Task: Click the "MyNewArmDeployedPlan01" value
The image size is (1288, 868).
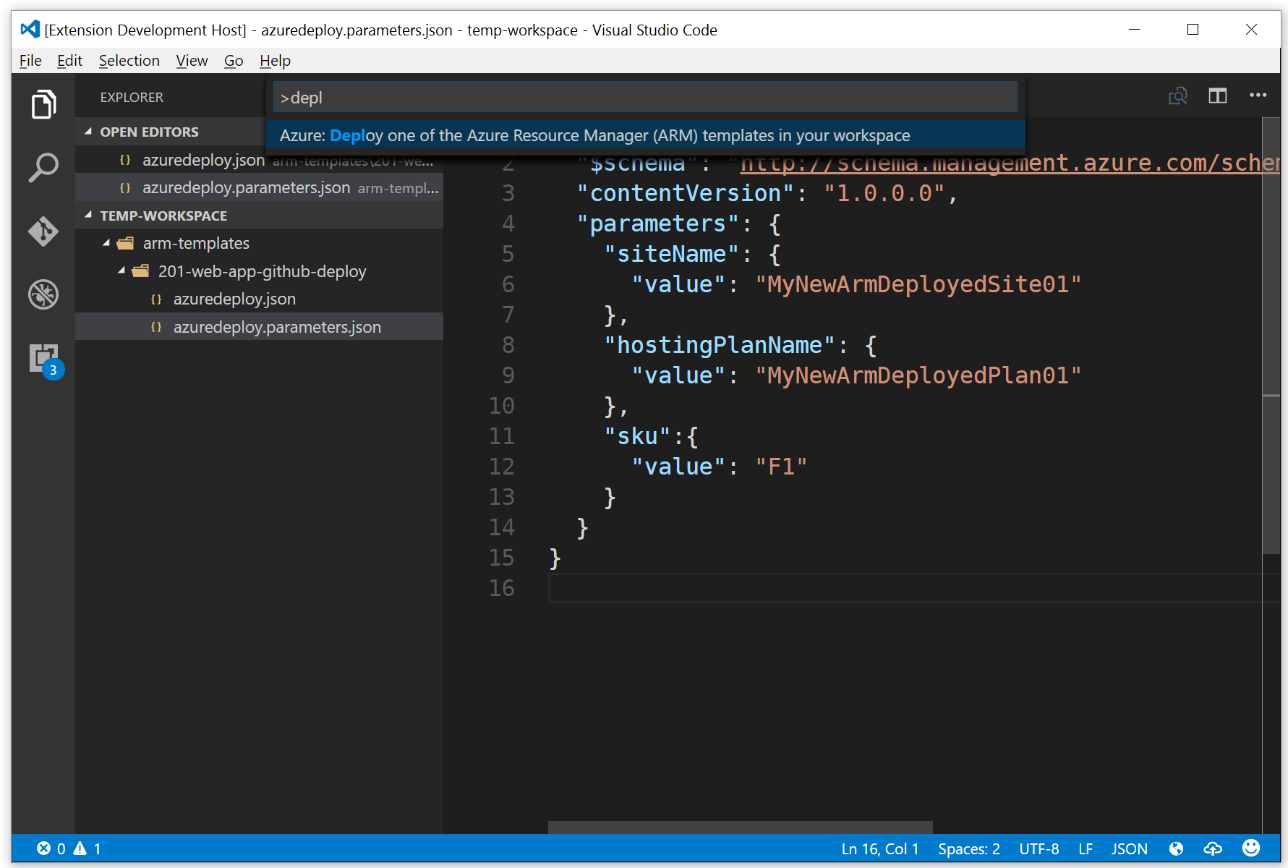Action: tap(918, 375)
